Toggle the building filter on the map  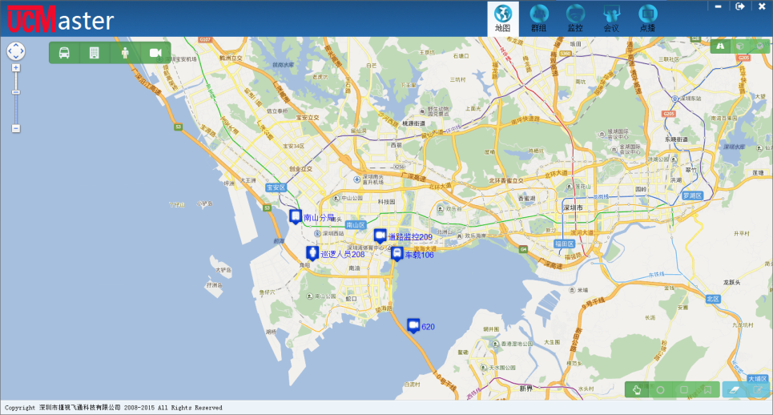click(x=94, y=53)
